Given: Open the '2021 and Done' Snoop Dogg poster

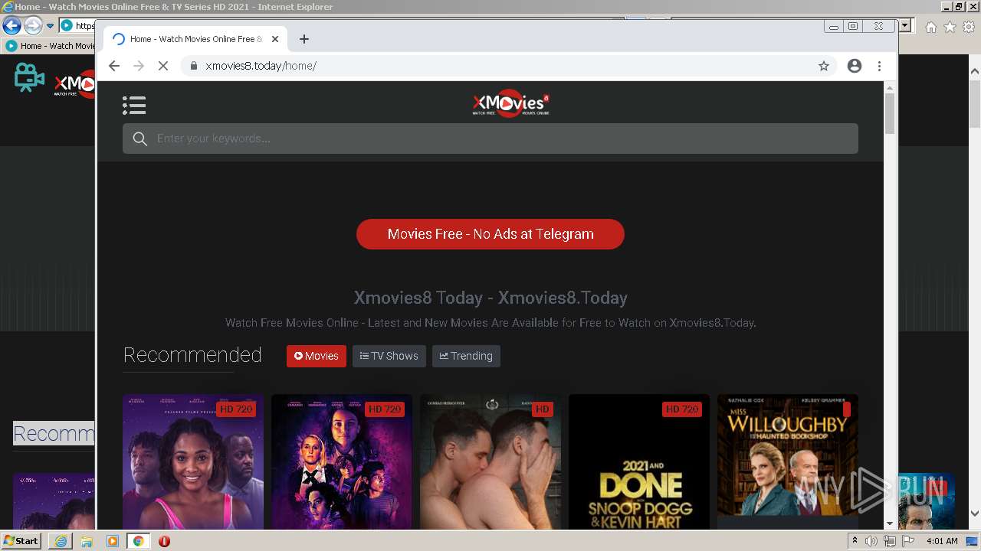Looking at the screenshot, I should click(x=639, y=461).
